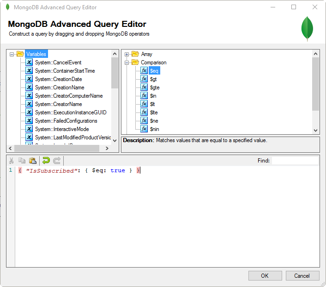Click variable icon beside System::InteractiveMode
Viewport: 326px width, 287px height.
click(x=29, y=129)
